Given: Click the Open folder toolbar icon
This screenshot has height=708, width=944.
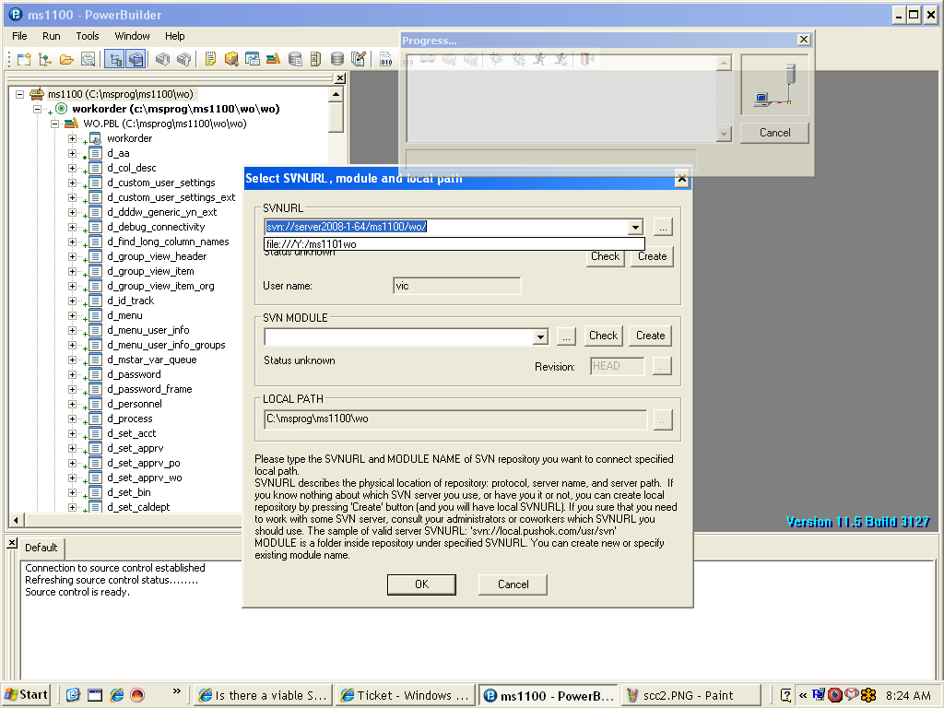Looking at the screenshot, I should tap(66, 59).
